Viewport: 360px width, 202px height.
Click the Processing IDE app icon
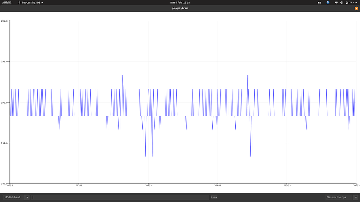pyautogui.click(x=19, y=2)
